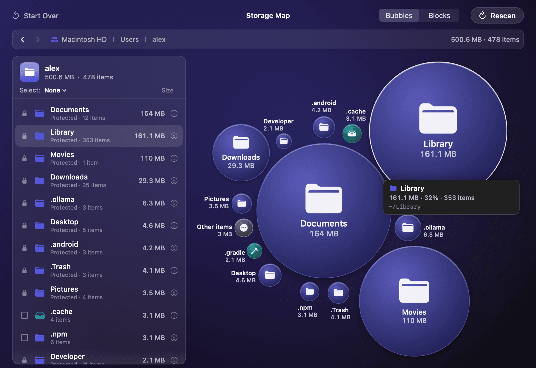536x368 pixels.
Task: Check the .cache checkbox
Action: pyautogui.click(x=25, y=315)
